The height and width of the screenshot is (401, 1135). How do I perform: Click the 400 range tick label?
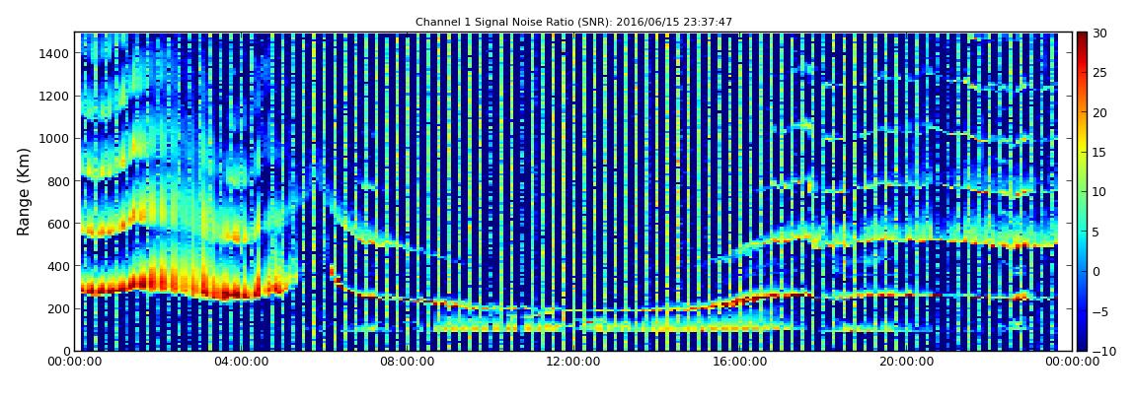tap(58, 267)
